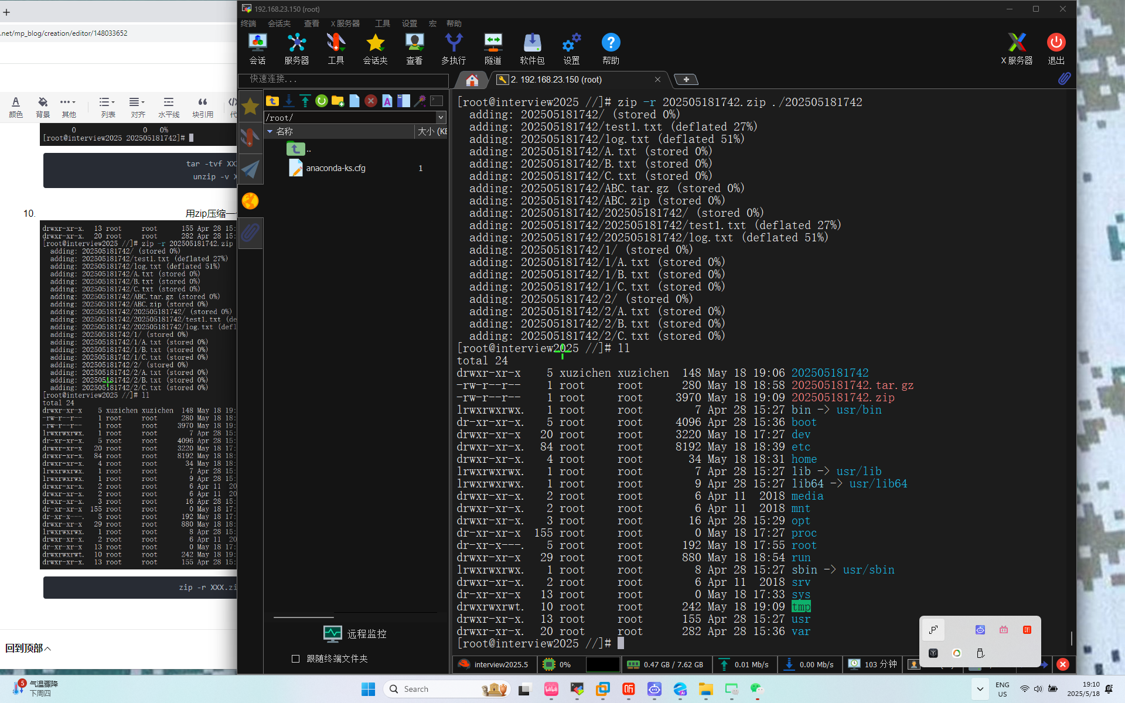Click 回到顶部 back to top link
The height and width of the screenshot is (703, 1125).
coord(28,648)
